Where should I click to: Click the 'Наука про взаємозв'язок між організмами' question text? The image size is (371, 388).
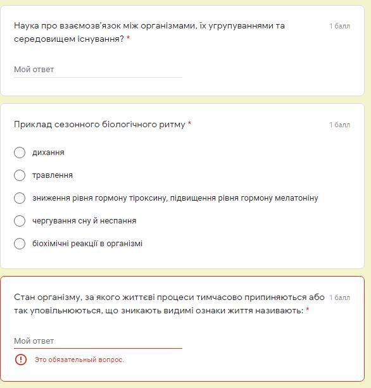(x=149, y=32)
